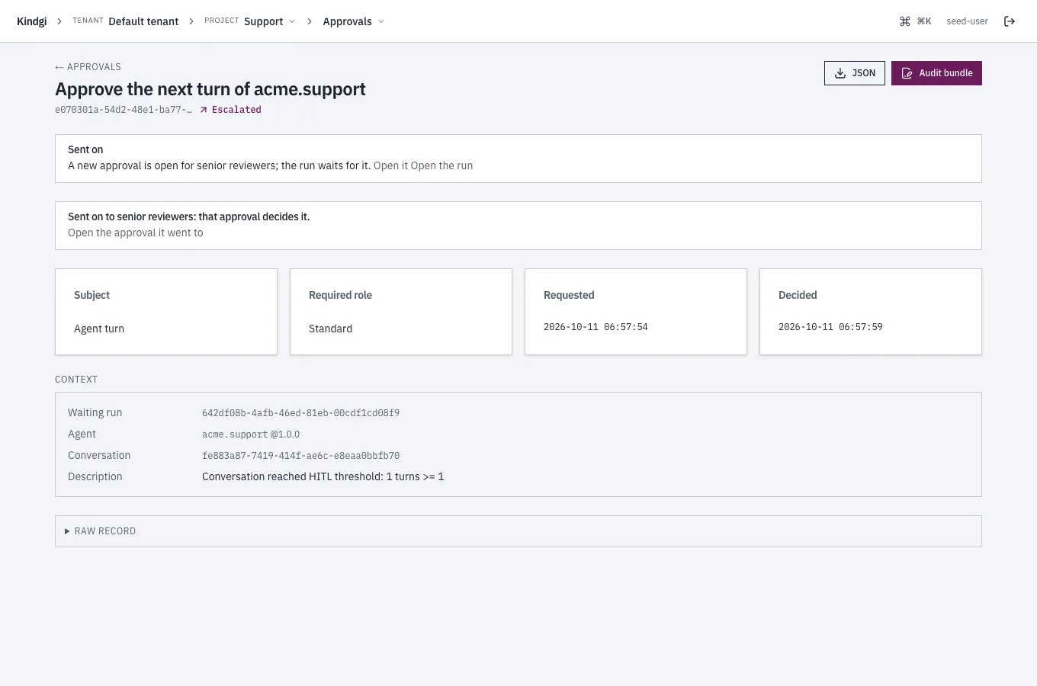Download the approval as JSON
The image size is (1037, 686).
tap(855, 73)
